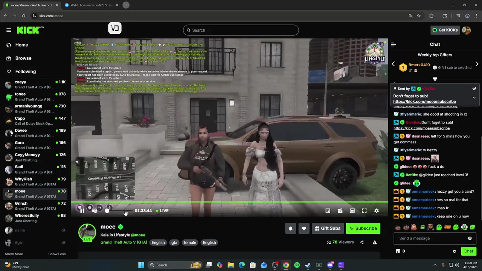Image resolution: width=482 pixels, height=271 pixels.
Task: Open Spotify from taskbar
Action: (x=297, y=265)
